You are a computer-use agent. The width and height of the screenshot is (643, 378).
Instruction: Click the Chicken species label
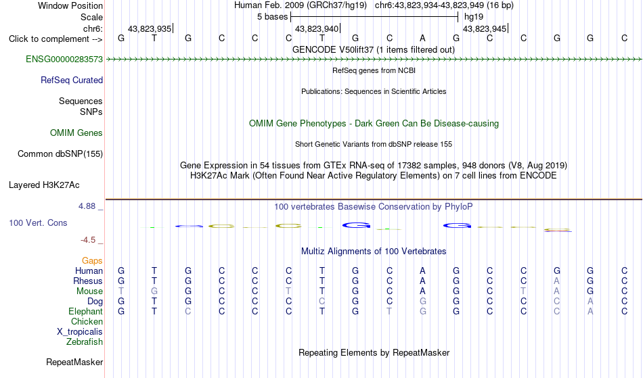point(87,321)
